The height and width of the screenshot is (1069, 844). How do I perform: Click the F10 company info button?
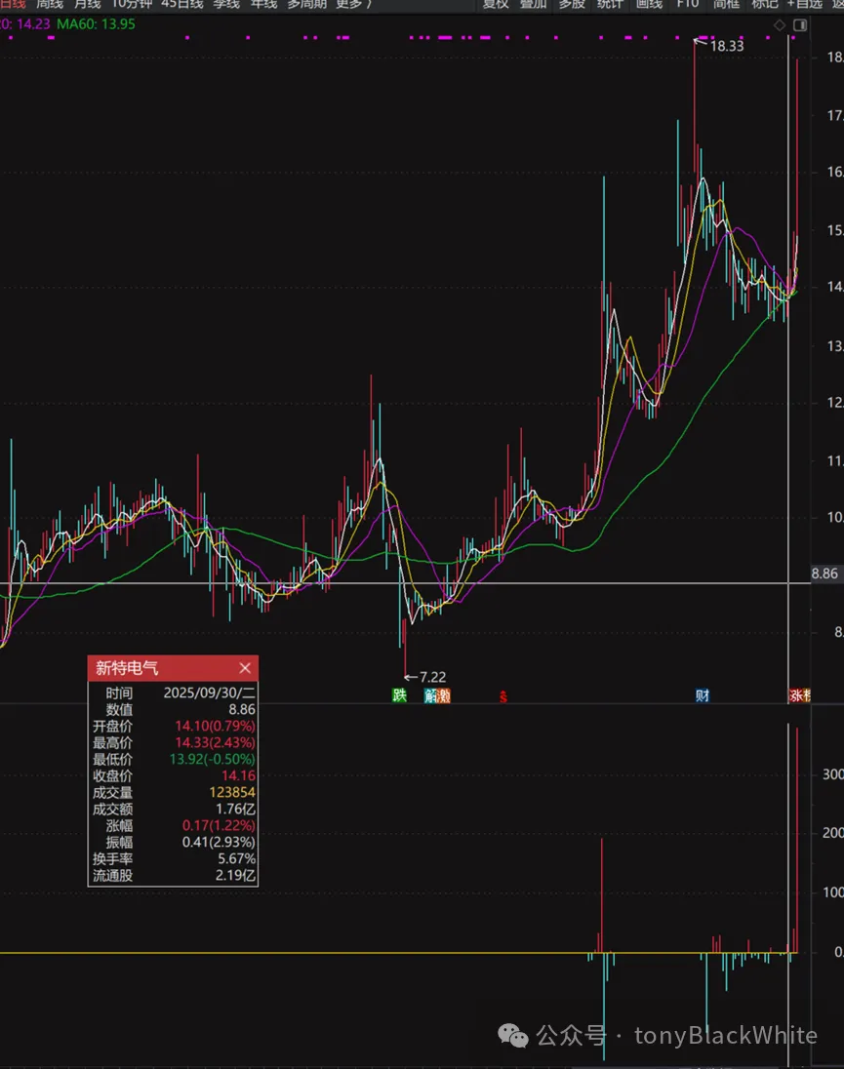(x=688, y=5)
